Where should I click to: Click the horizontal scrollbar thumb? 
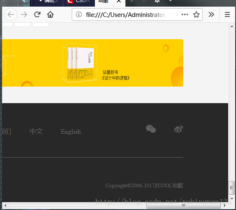coord(184,205)
